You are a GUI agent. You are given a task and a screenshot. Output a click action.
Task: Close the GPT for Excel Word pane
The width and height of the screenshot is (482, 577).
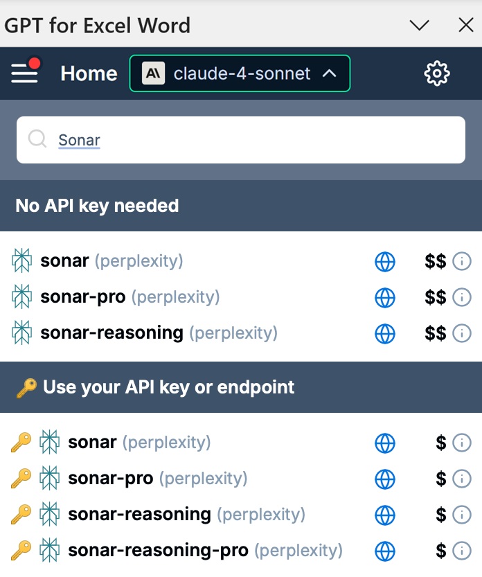tap(466, 26)
